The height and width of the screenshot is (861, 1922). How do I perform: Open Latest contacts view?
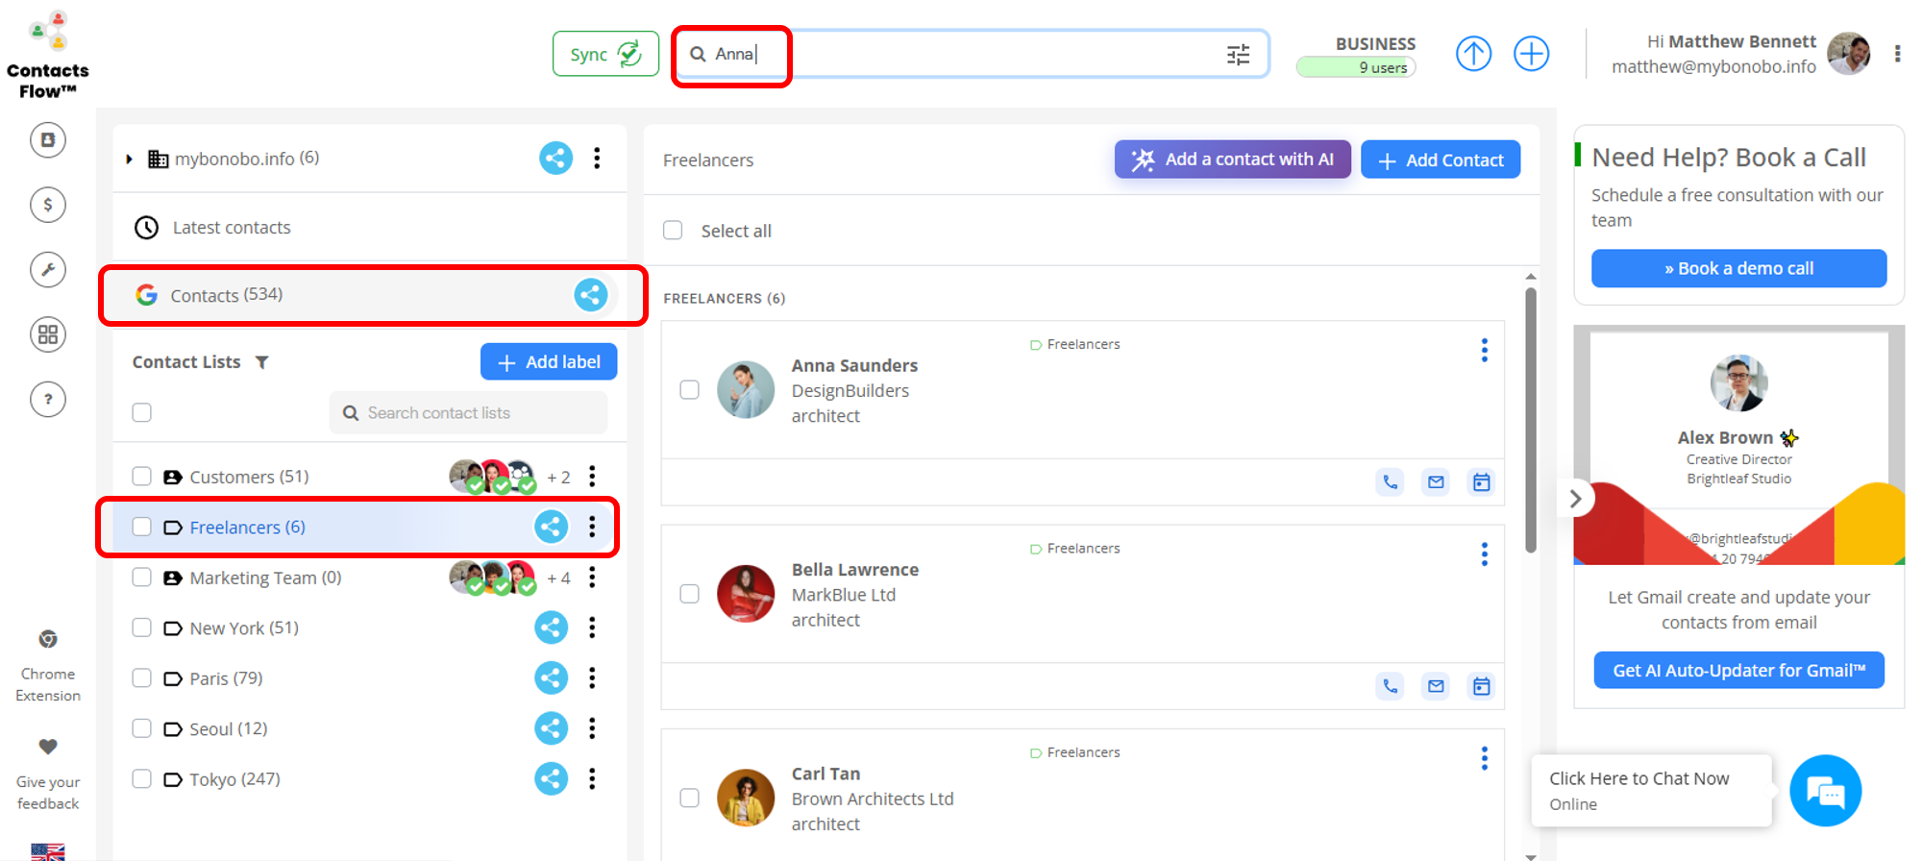coord(231,228)
